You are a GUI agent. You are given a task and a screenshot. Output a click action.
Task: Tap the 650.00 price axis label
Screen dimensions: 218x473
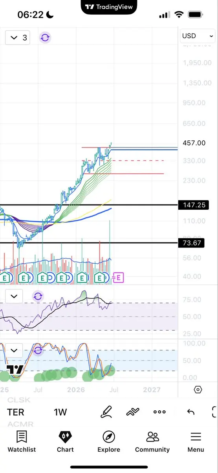194,123
